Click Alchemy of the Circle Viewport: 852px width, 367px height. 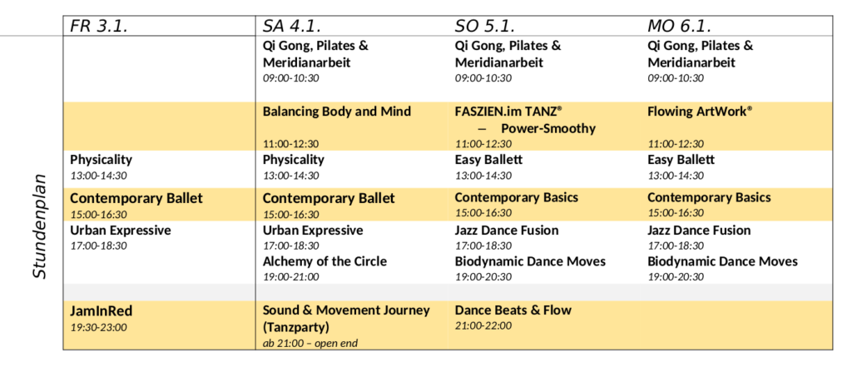coord(324,261)
